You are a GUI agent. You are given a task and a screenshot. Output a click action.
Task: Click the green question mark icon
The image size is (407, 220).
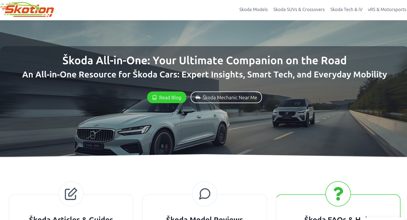click(338, 194)
